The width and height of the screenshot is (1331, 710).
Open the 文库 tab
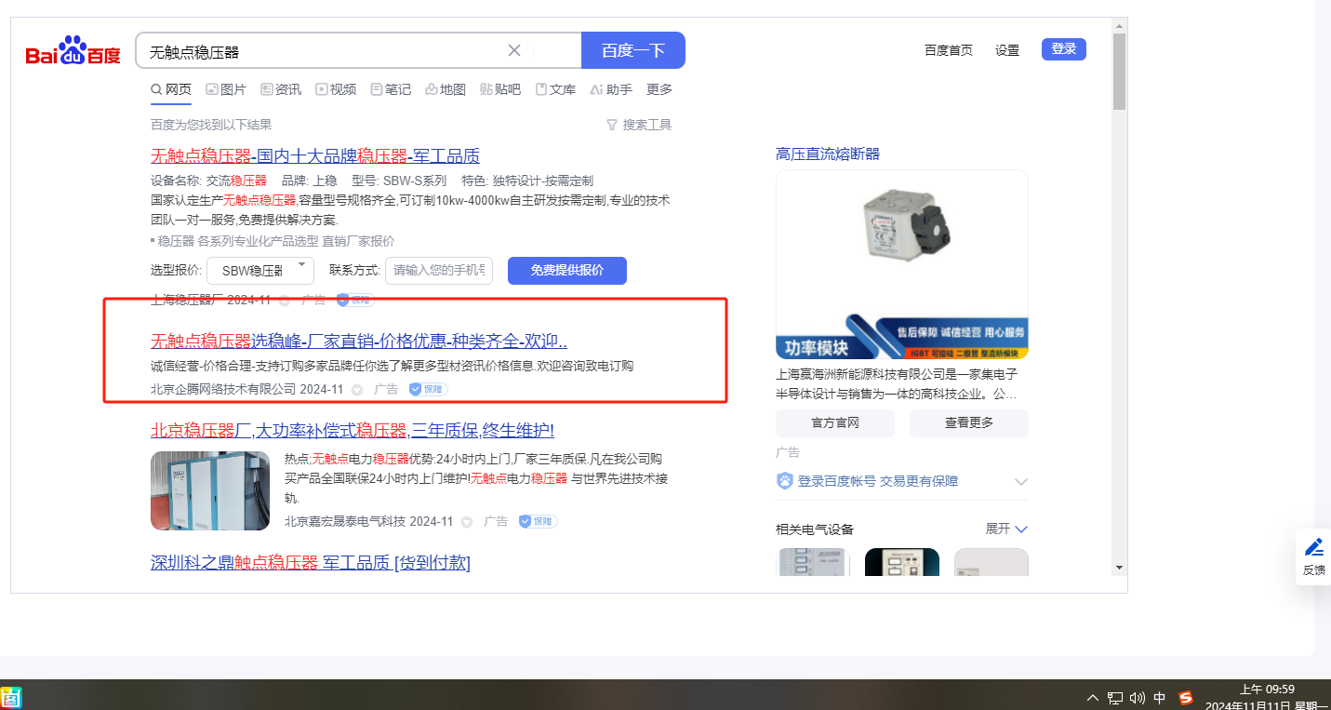555,89
